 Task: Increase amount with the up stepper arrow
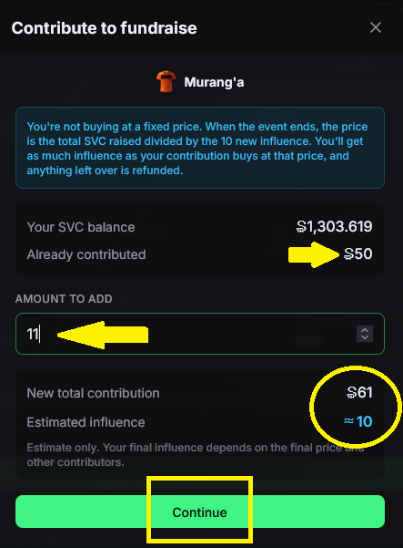pos(365,330)
